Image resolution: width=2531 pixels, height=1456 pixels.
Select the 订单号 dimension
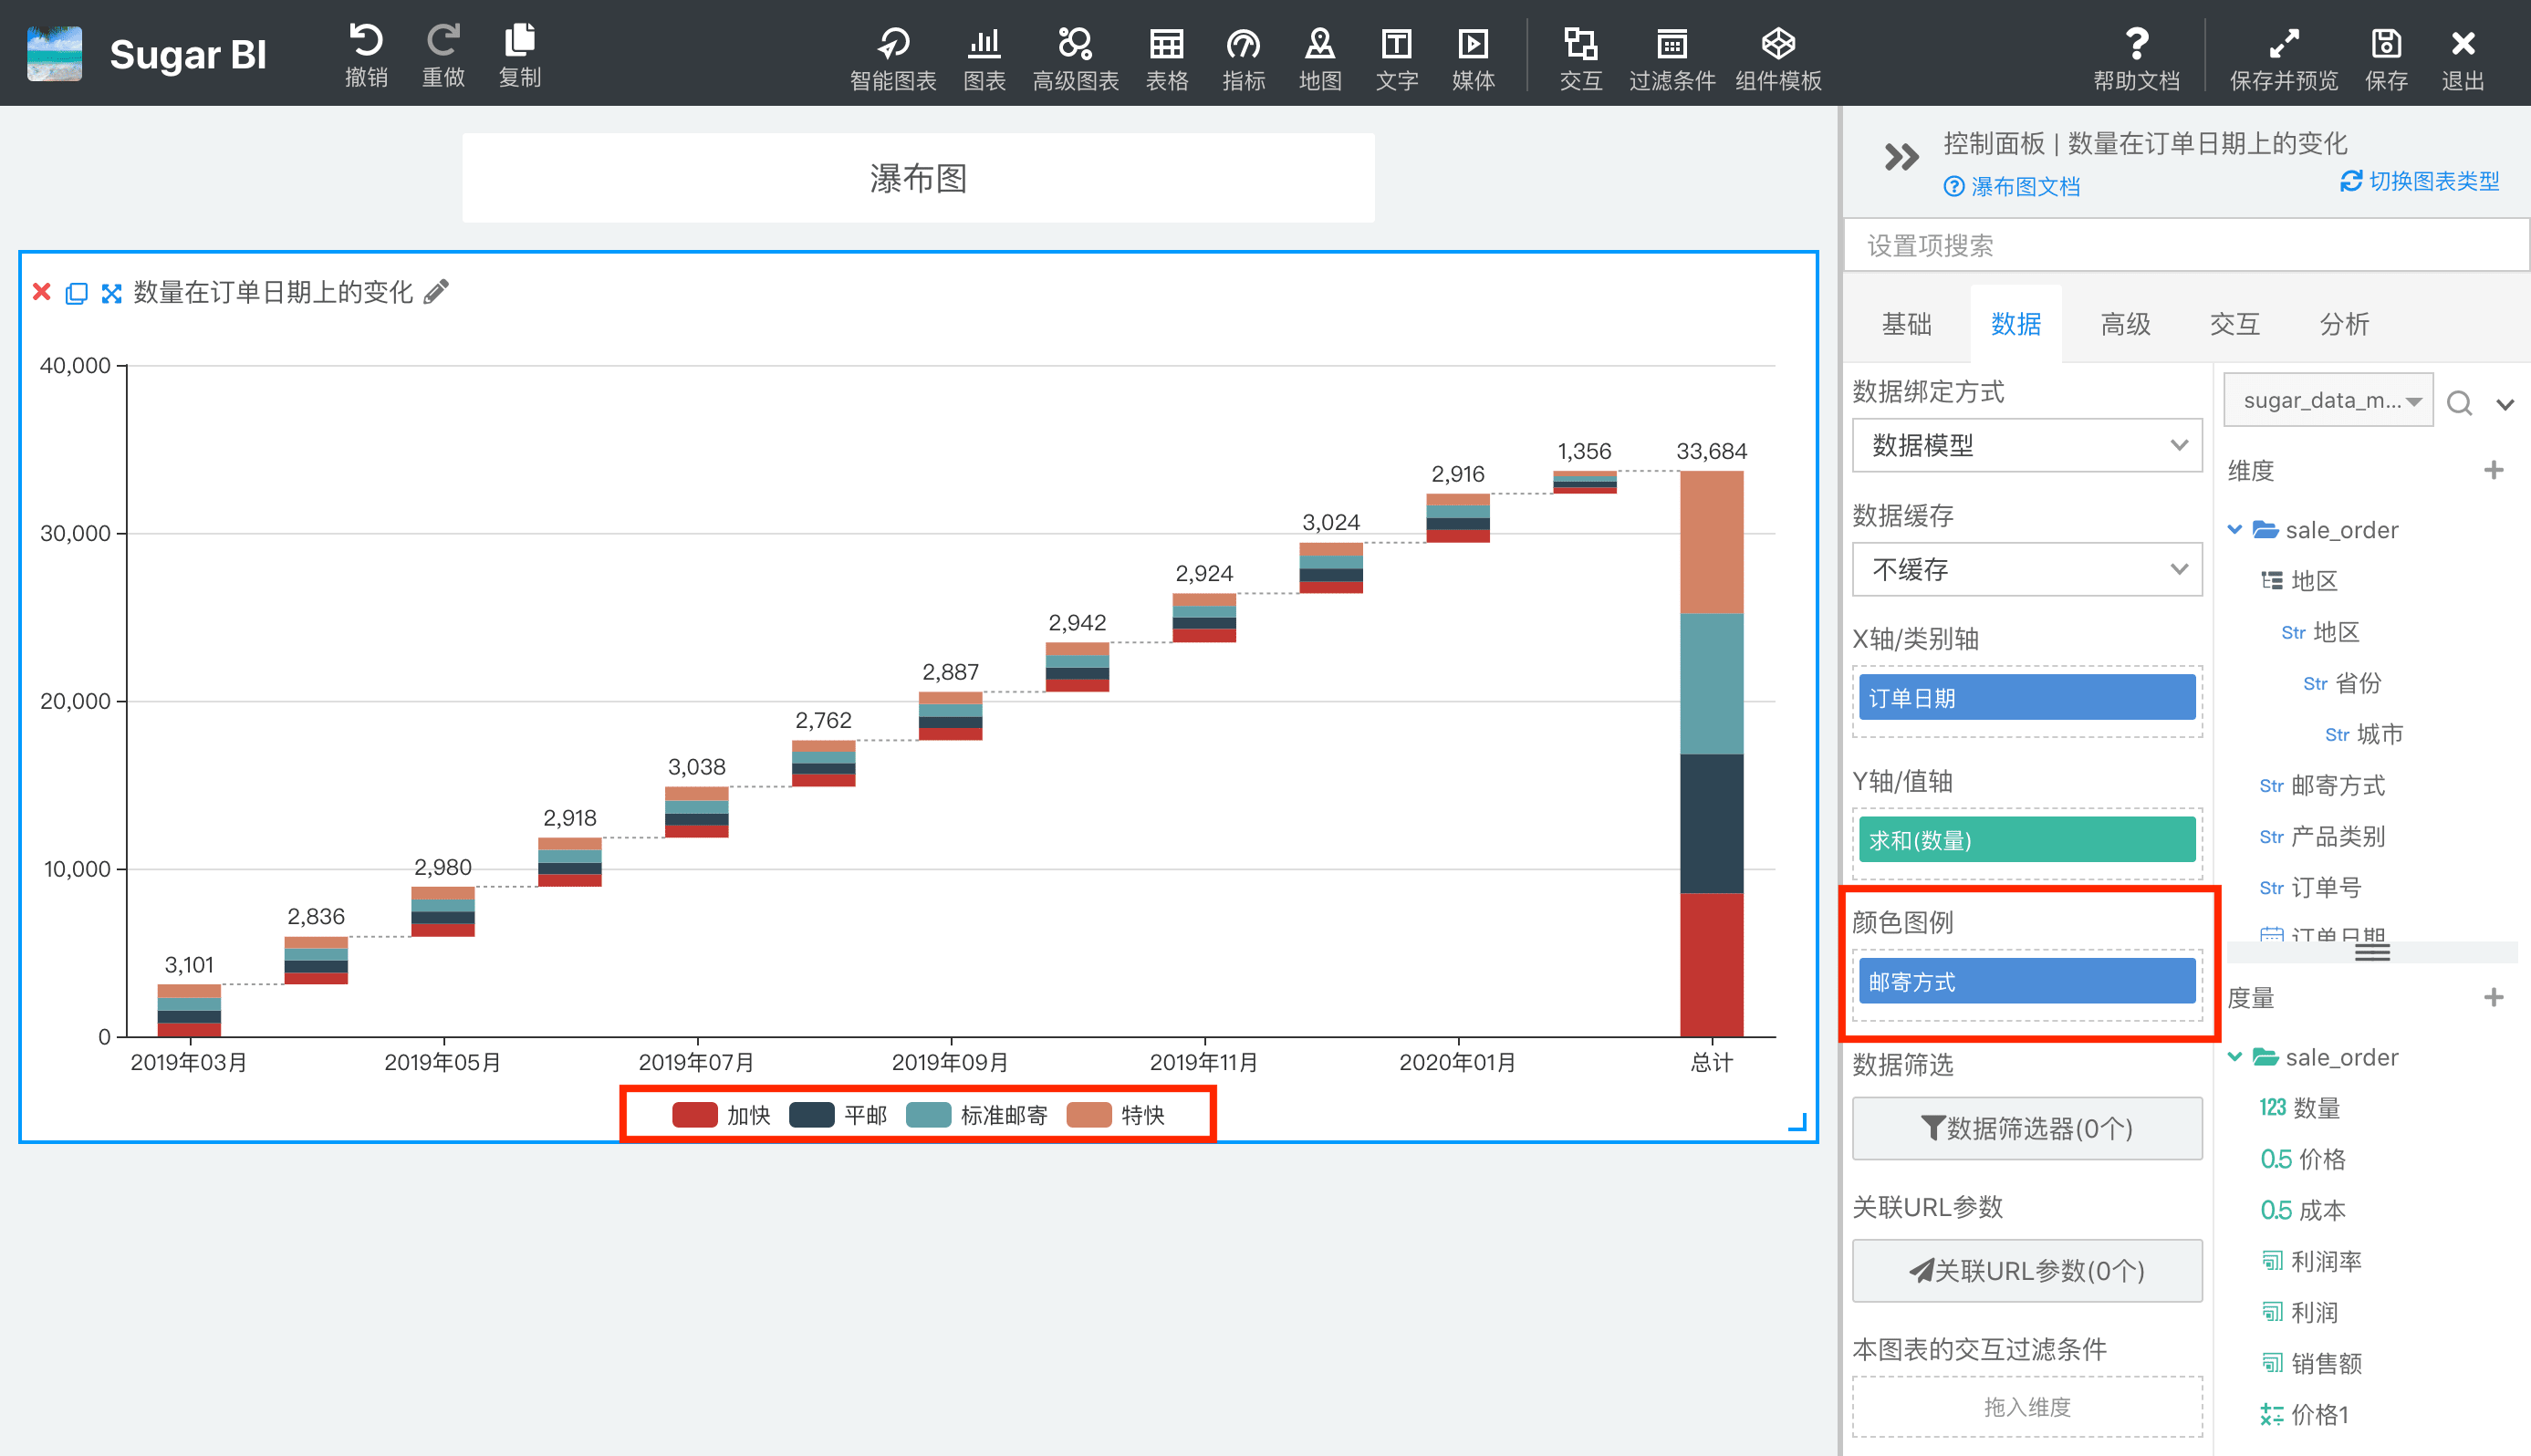(2310, 887)
